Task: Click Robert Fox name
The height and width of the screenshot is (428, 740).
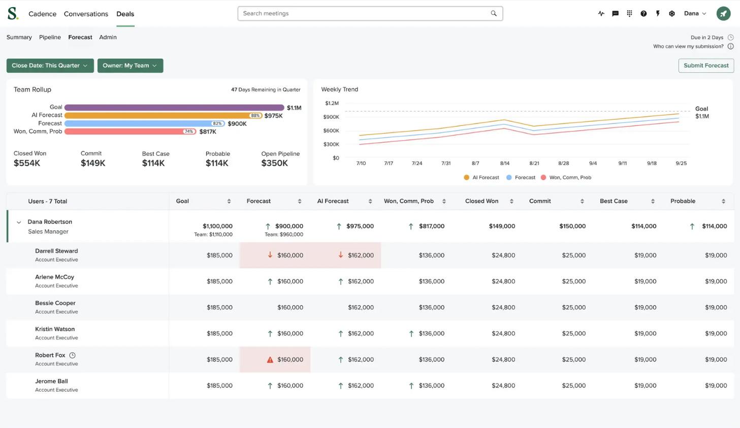Action: pyautogui.click(x=50, y=355)
